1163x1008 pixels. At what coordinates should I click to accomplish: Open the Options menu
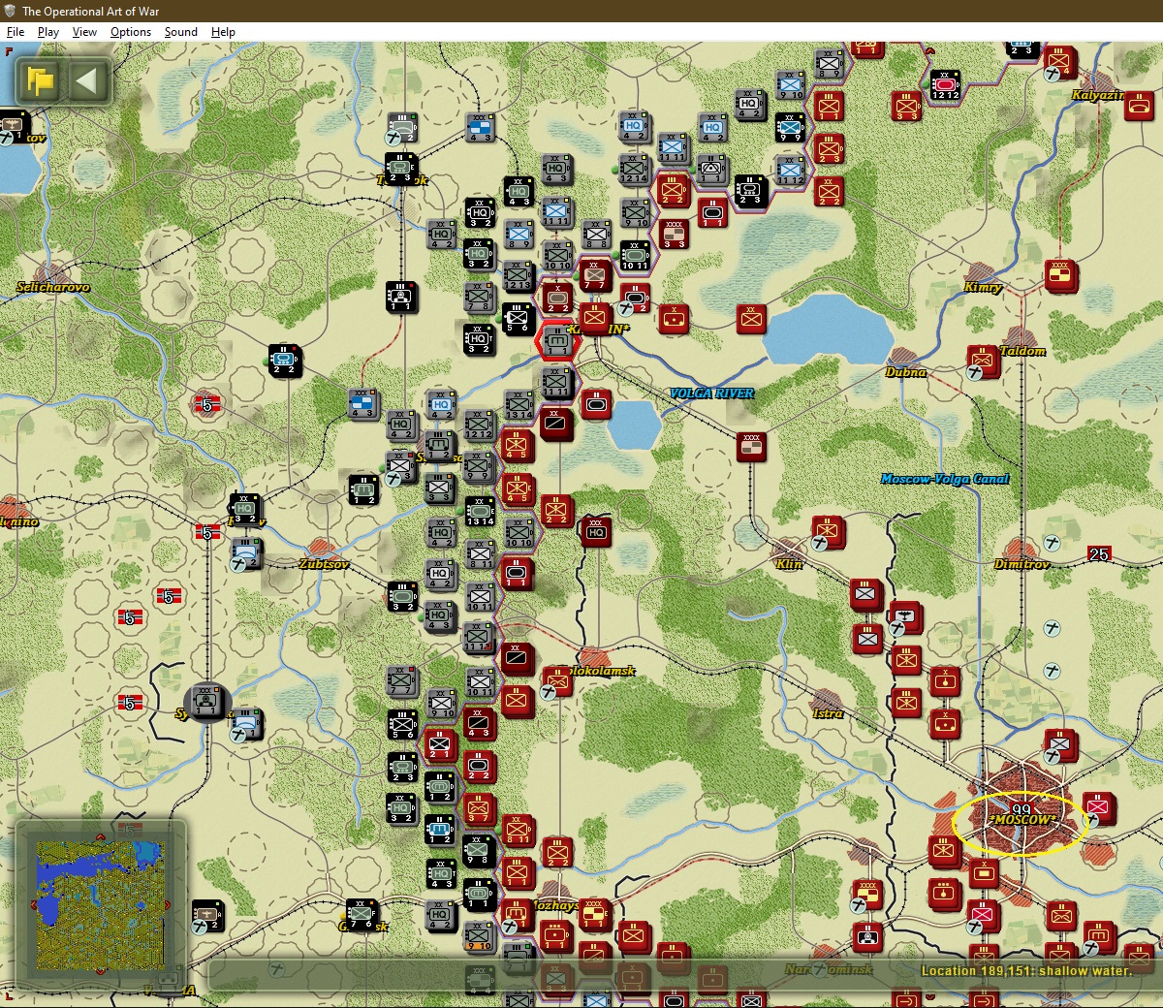131,32
